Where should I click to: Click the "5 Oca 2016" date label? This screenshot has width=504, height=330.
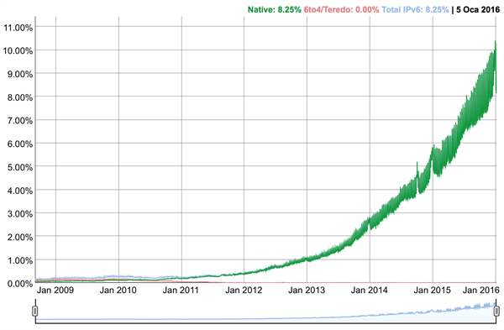(x=478, y=9)
